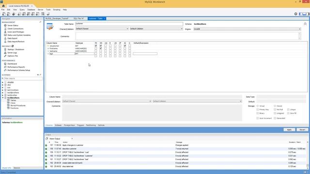The image size is (310, 174).
Task: Select Stored Procedures under techbrothers schema
Action: coord(18,105)
